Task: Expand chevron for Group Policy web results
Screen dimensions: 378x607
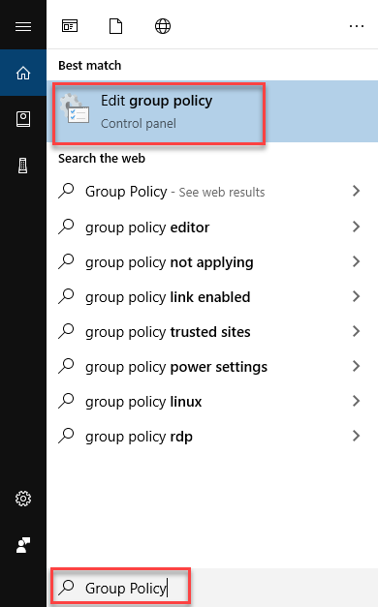Action: pos(357,191)
